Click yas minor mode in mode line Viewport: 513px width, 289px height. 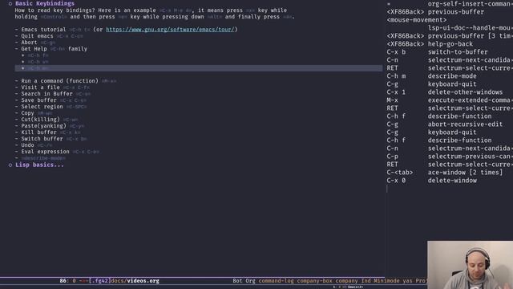tap(407, 281)
